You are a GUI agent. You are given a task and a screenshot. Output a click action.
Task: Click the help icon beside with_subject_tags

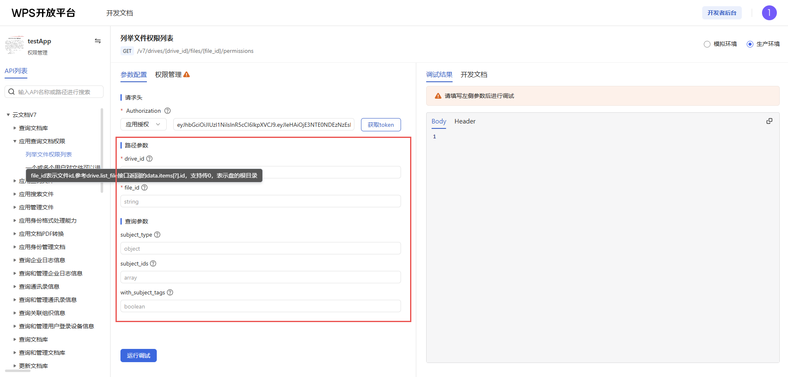[170, 292]
